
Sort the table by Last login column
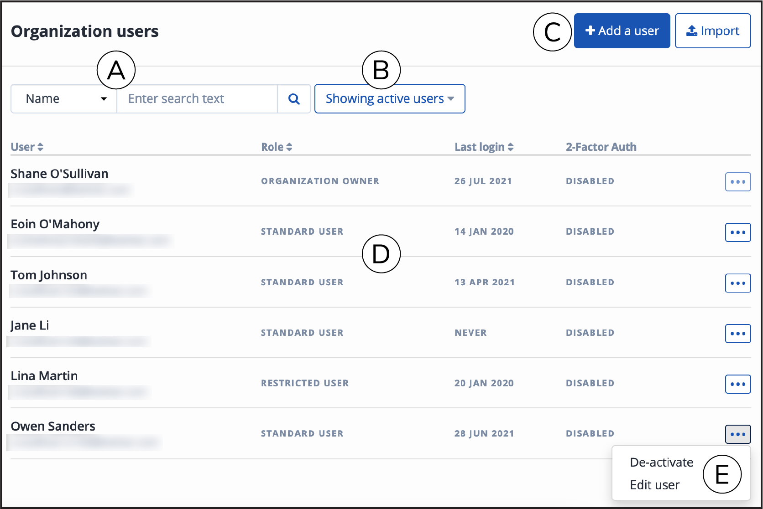pyautogui.click(x=484, y=147)
